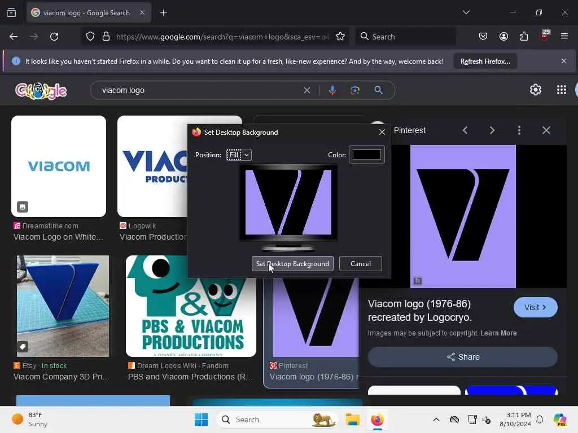The height and width of the screenshot is (433, 578).
Task: Open Dreamstime Viacom logo thumbnail
Action: pos(59,166)
